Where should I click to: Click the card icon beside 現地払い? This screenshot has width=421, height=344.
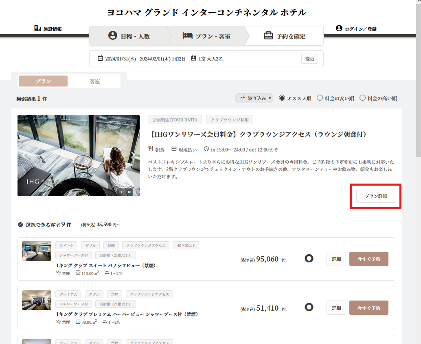(174, 149)
